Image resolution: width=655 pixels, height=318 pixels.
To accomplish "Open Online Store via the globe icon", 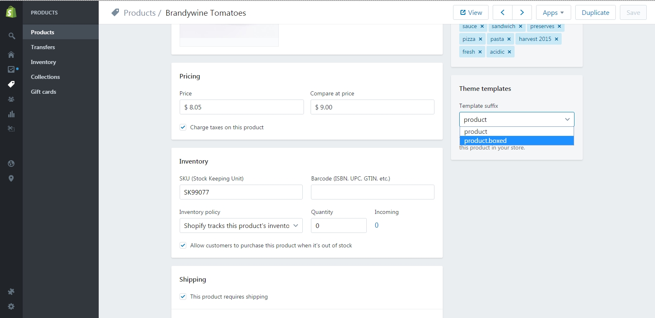I will pos(11,164).
